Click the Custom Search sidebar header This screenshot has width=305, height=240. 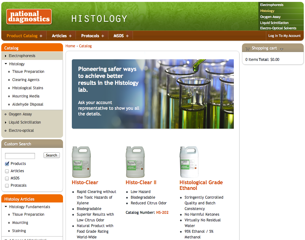click(x=32, y=143)
